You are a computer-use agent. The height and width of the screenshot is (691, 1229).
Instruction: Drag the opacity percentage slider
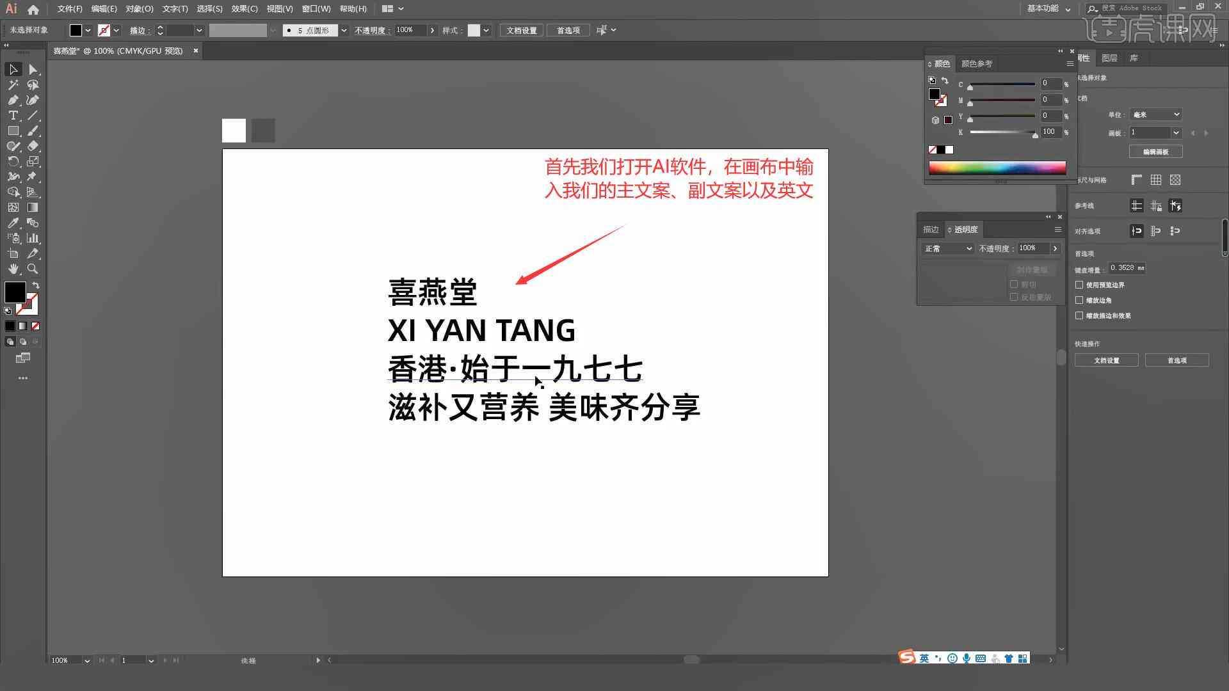coord(1055,248)
